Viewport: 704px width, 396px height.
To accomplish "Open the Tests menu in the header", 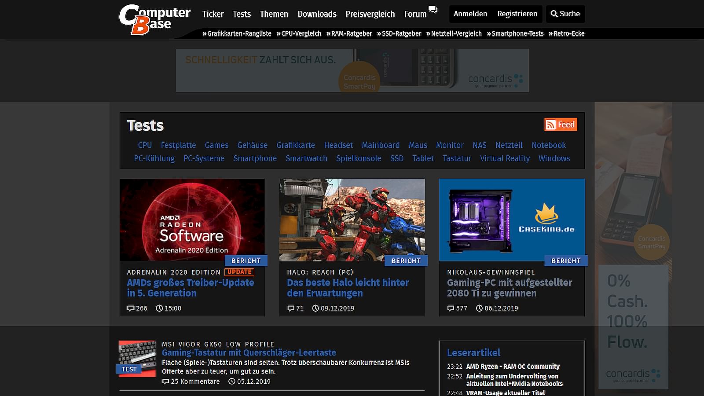I will coord(242,14).
